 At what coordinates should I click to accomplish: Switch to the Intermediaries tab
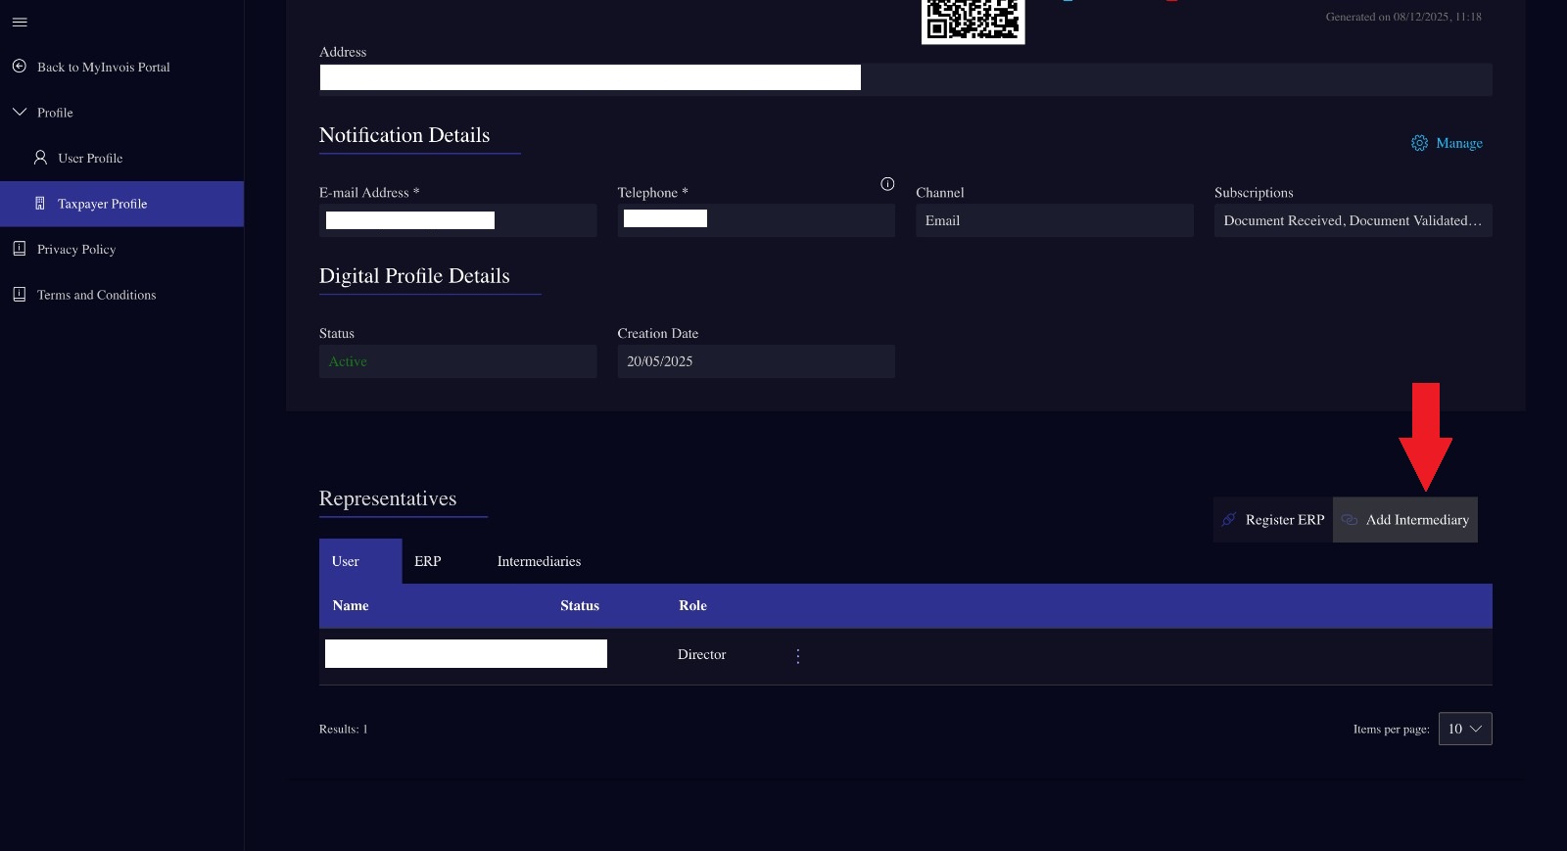pyautogui.click(x=539, y=561)
